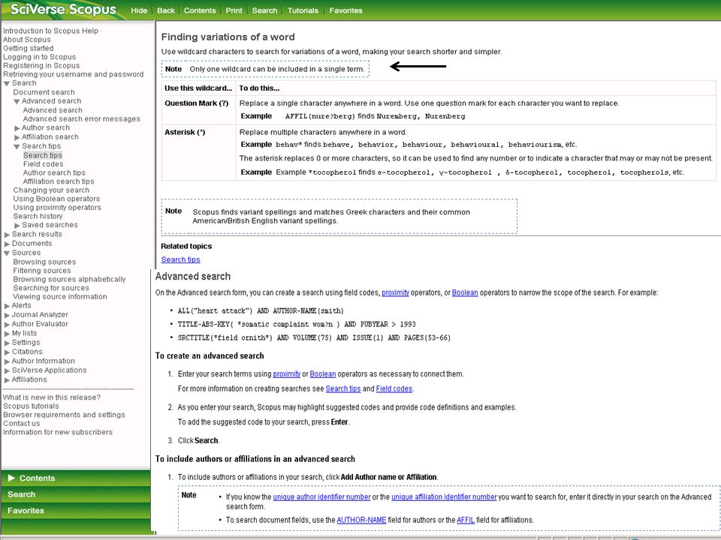
Task: Open the About Scopus topic
Action: pyautogui.click(x=27, y=40)
